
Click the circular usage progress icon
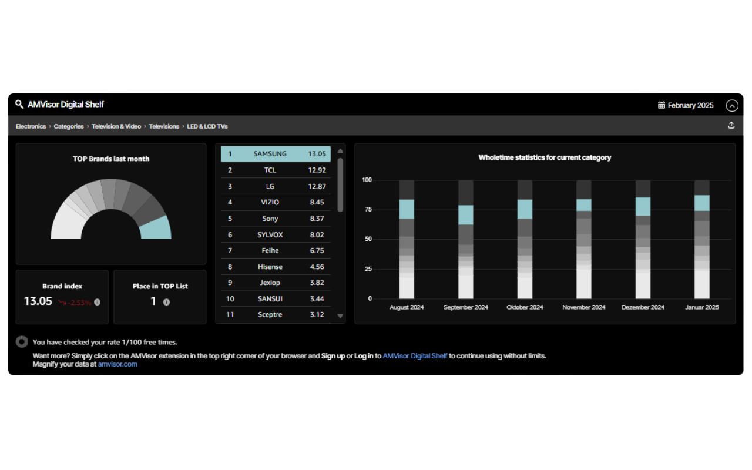point(22,341)
